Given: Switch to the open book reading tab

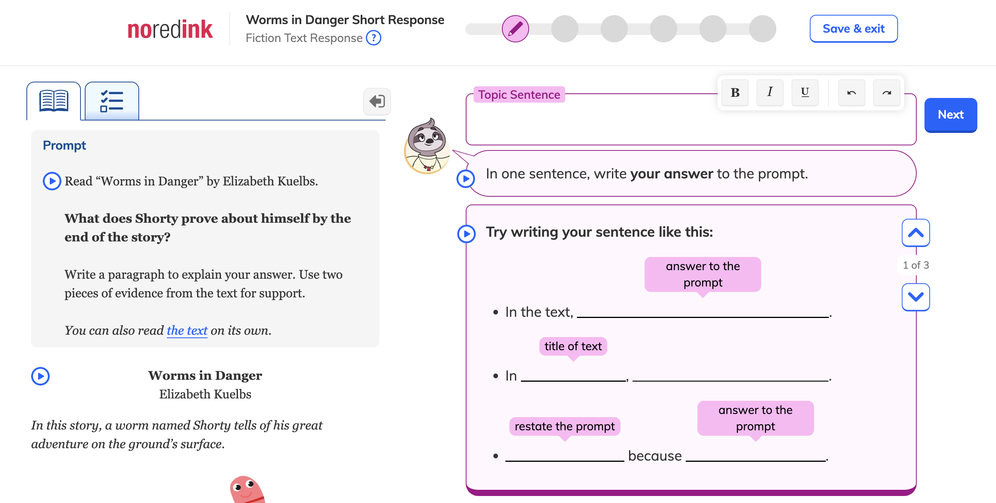Looking at the screenshot, I should click(54, 101).
